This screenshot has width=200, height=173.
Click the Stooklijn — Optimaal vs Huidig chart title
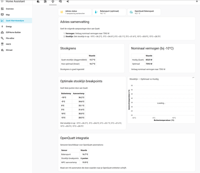(x=144, y=79)
